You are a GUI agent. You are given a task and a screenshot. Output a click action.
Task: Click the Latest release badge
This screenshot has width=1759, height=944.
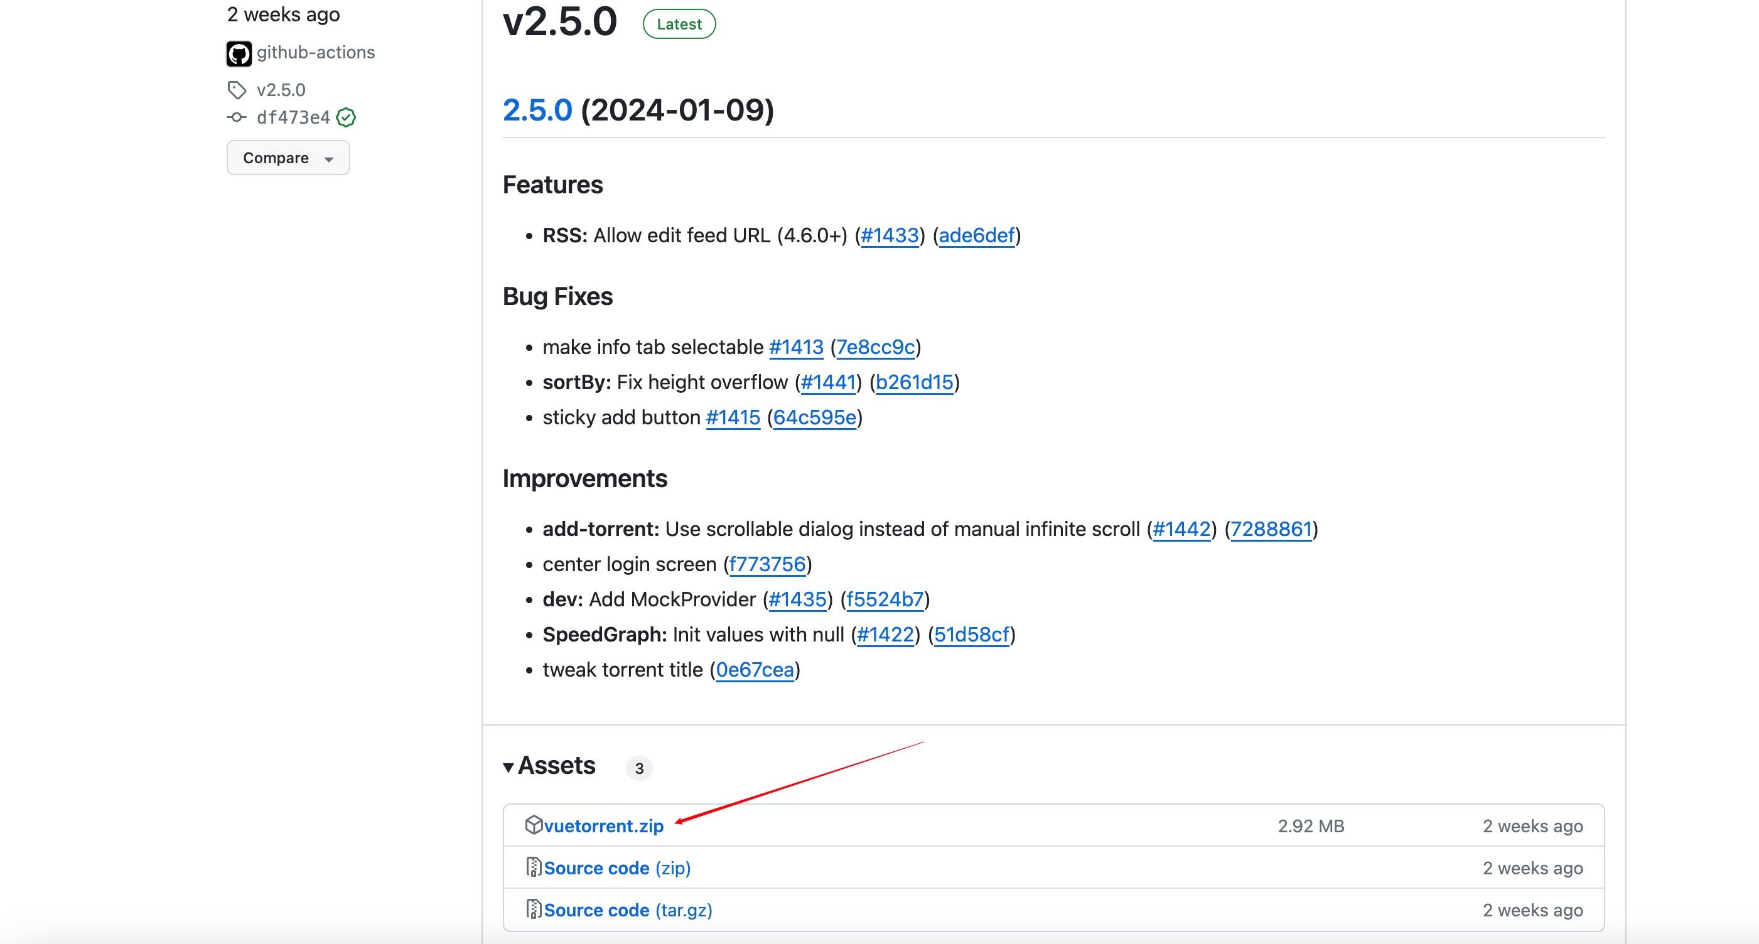[x=679, y=24]
